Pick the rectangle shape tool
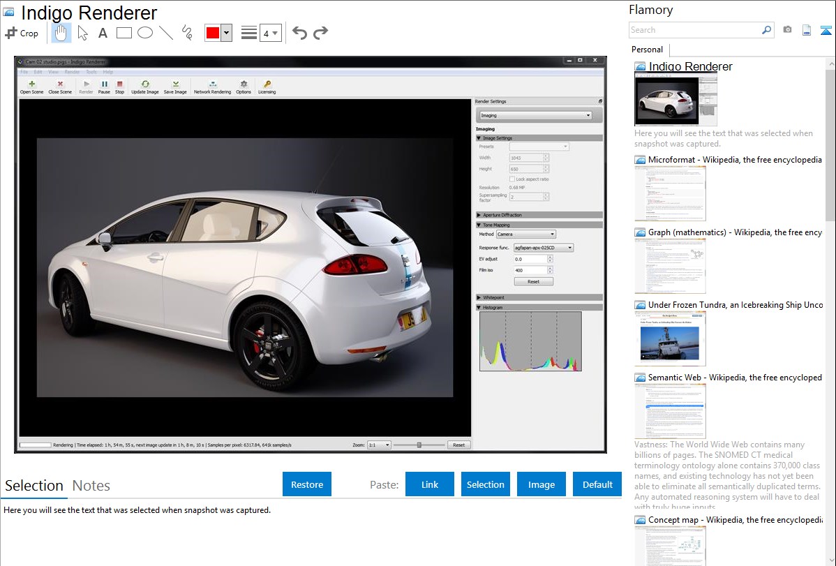This screenshot has width=836, height=566. click(124, 33)
